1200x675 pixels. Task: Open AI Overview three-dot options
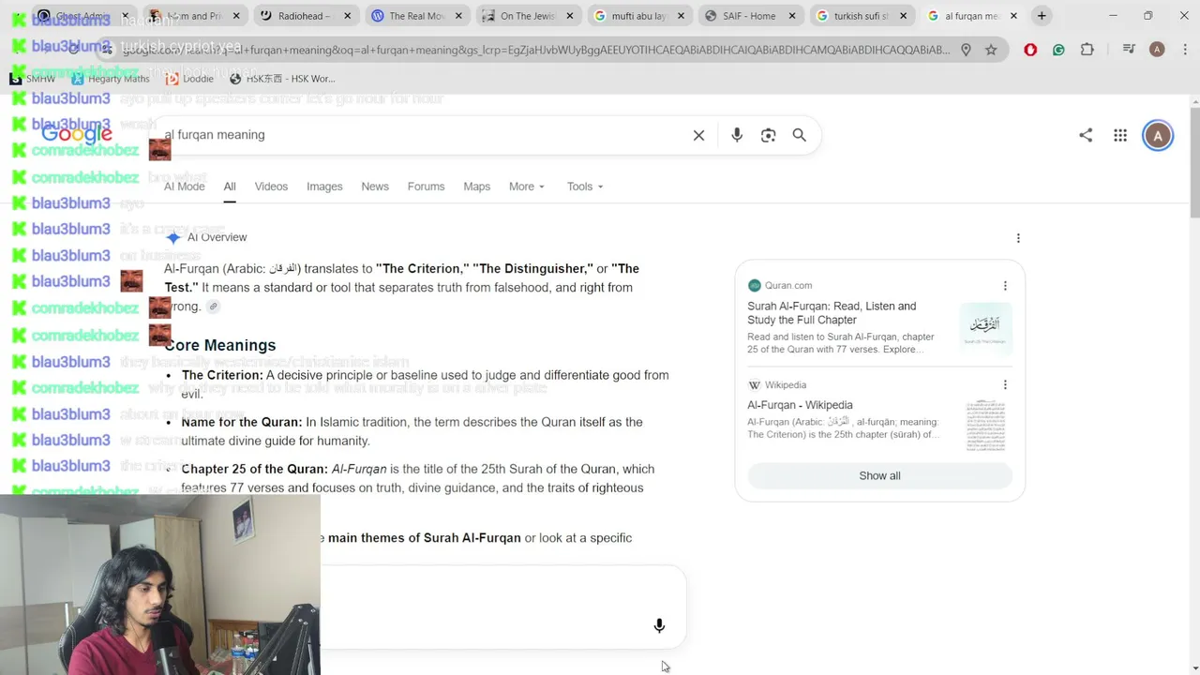(1018, 238)
